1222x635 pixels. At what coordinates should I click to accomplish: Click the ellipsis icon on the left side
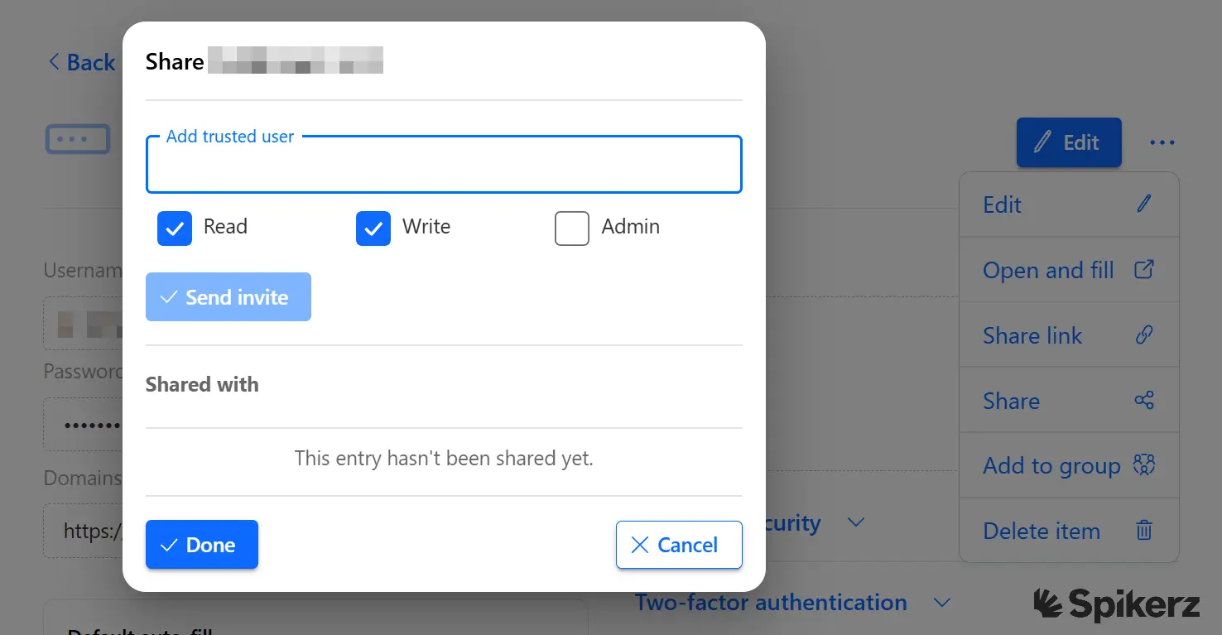pyautogui.click(x=77, y=138)
